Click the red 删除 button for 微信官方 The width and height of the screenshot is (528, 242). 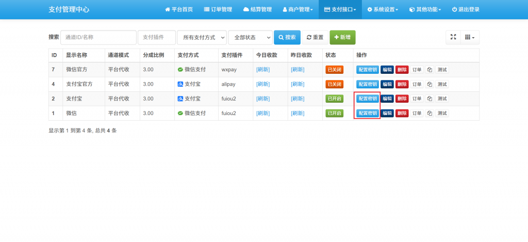tap(402, 70)
